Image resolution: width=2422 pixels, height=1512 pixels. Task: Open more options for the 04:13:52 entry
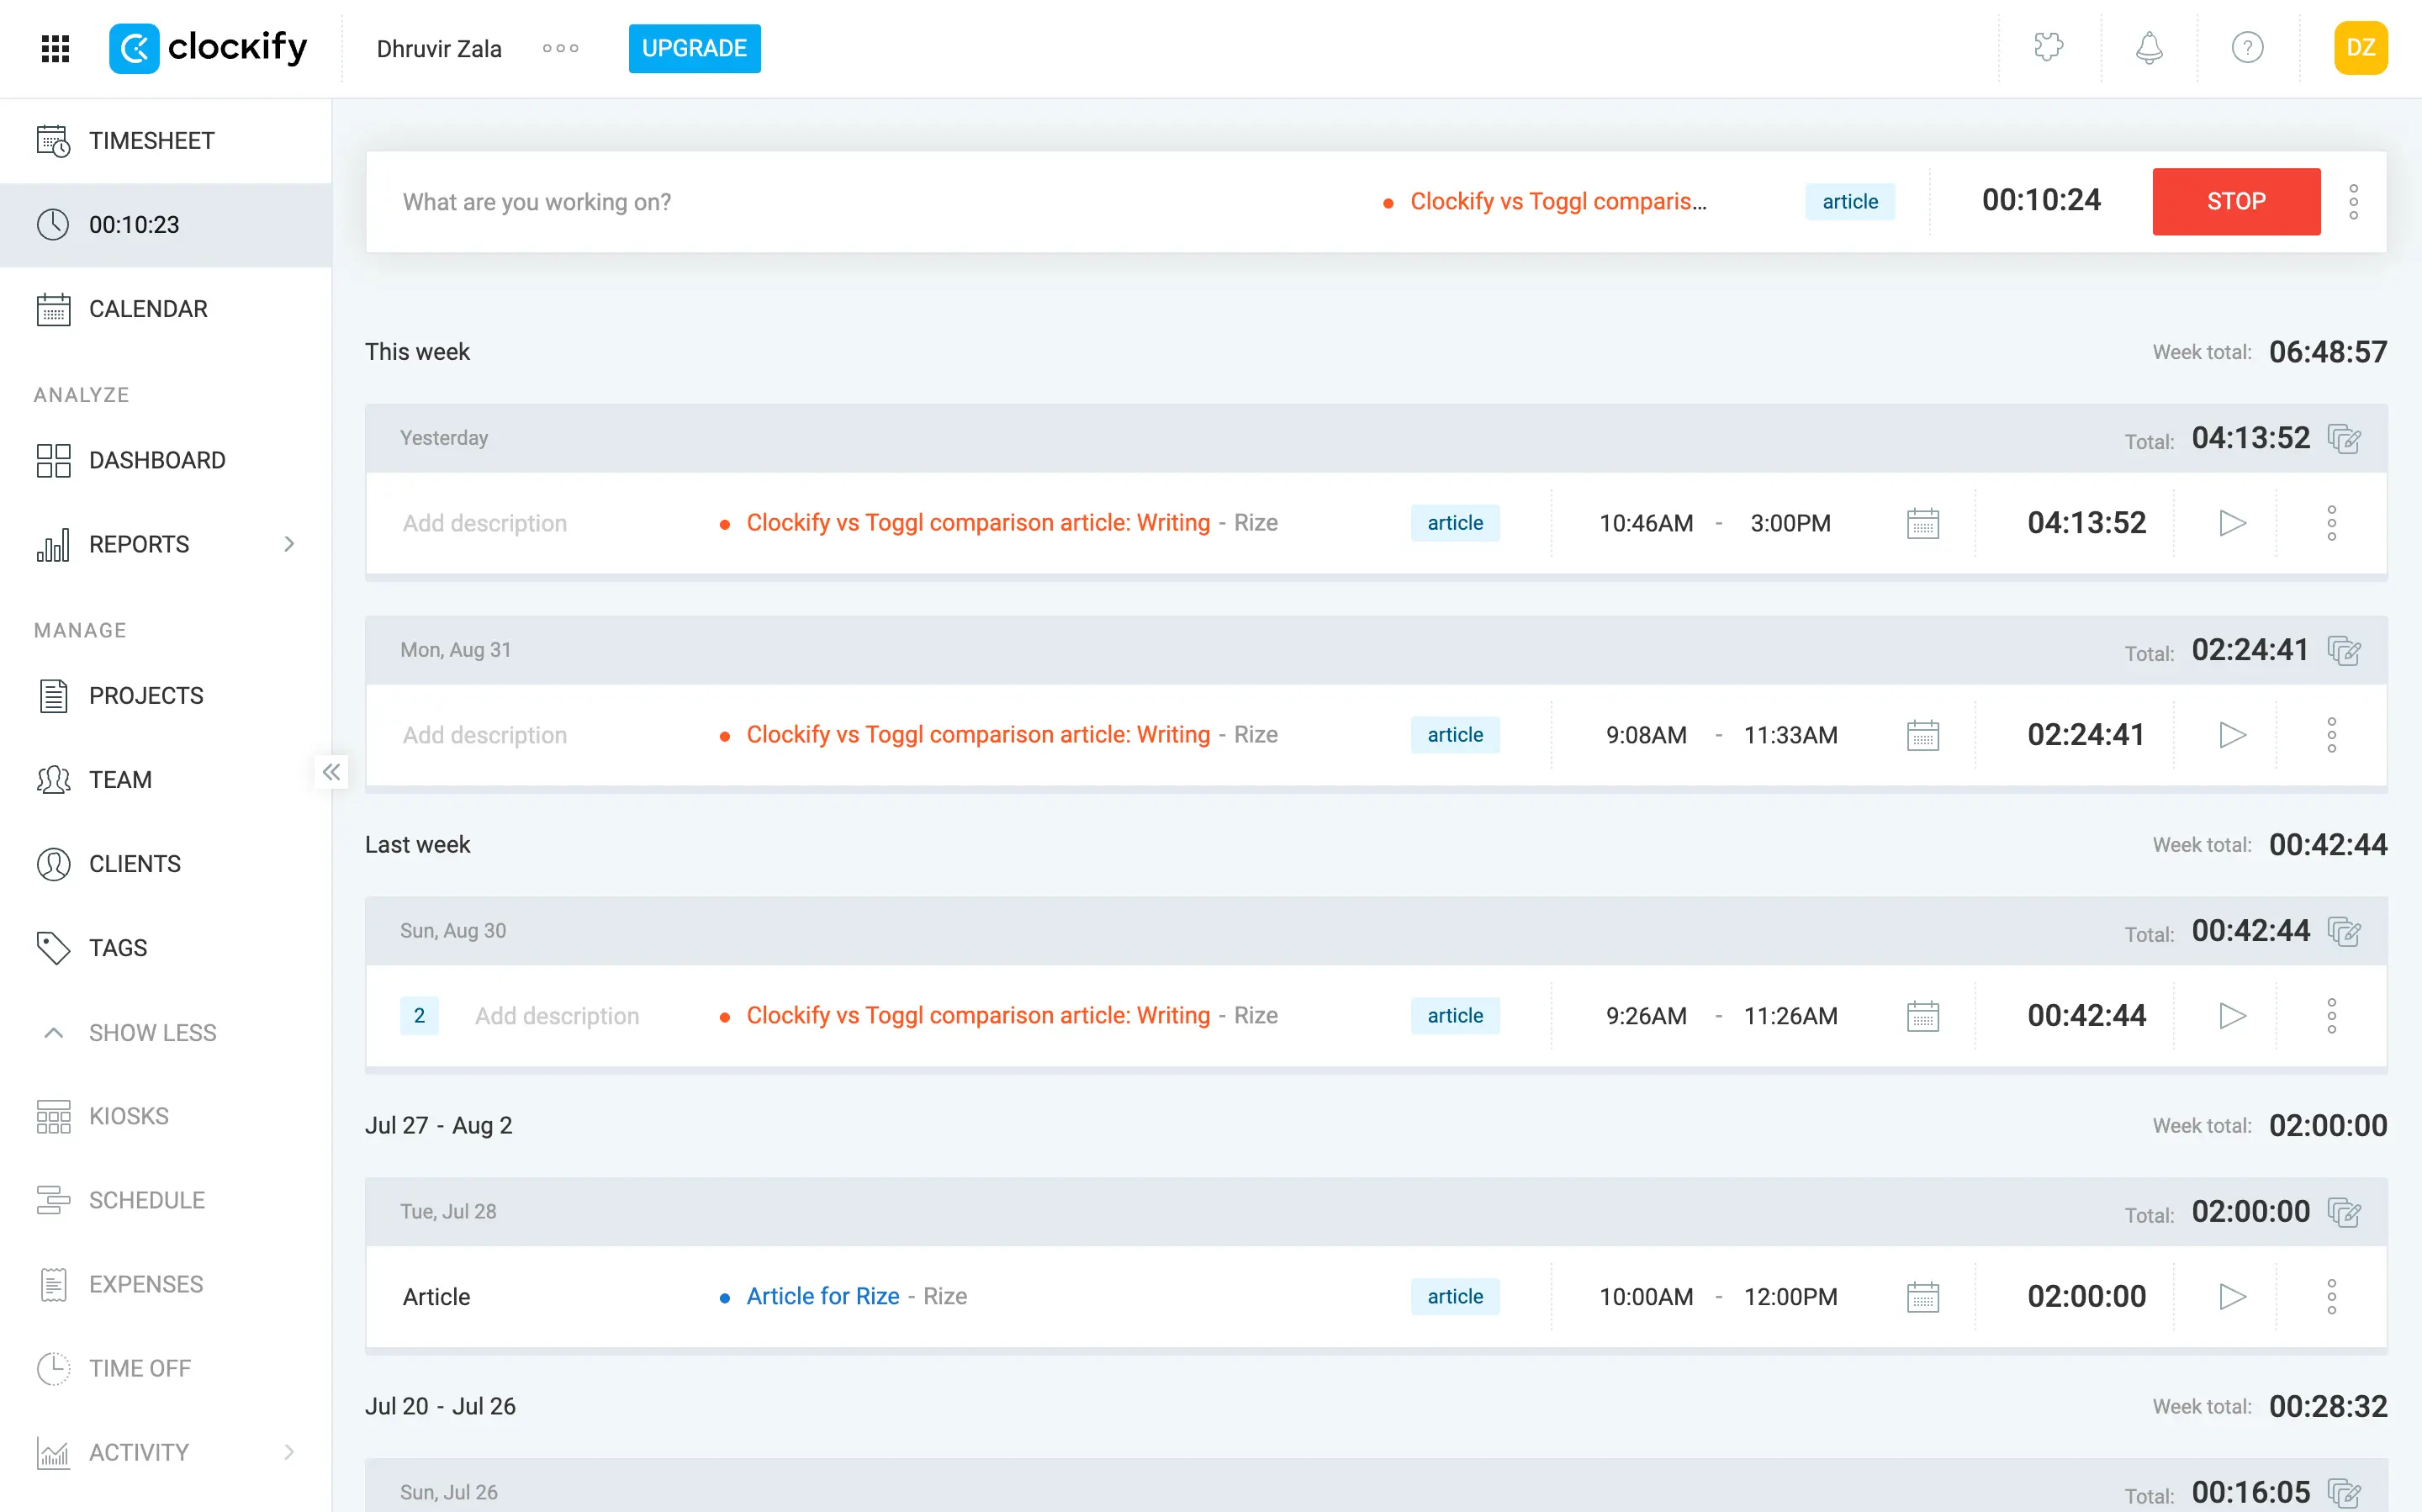point(2331,523)
